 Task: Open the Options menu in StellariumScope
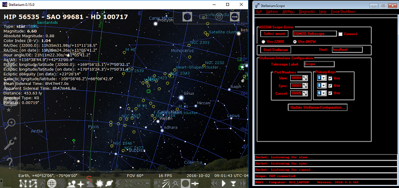coord(272,12)
